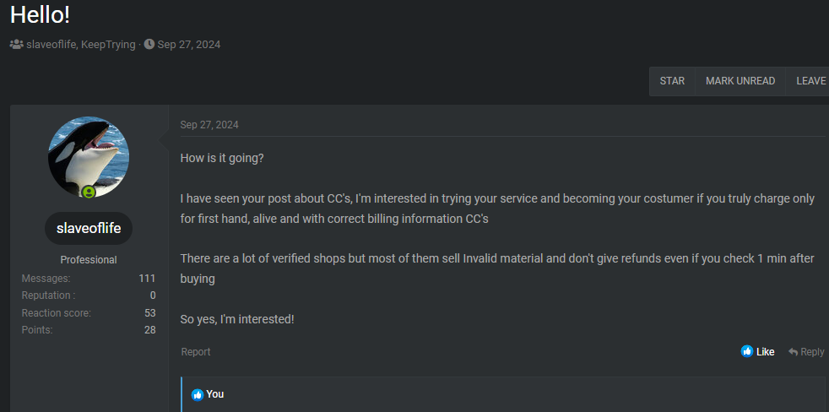Click the Hello! conversation title
Viewport: 829px width, 412px height.
point(41,14)
